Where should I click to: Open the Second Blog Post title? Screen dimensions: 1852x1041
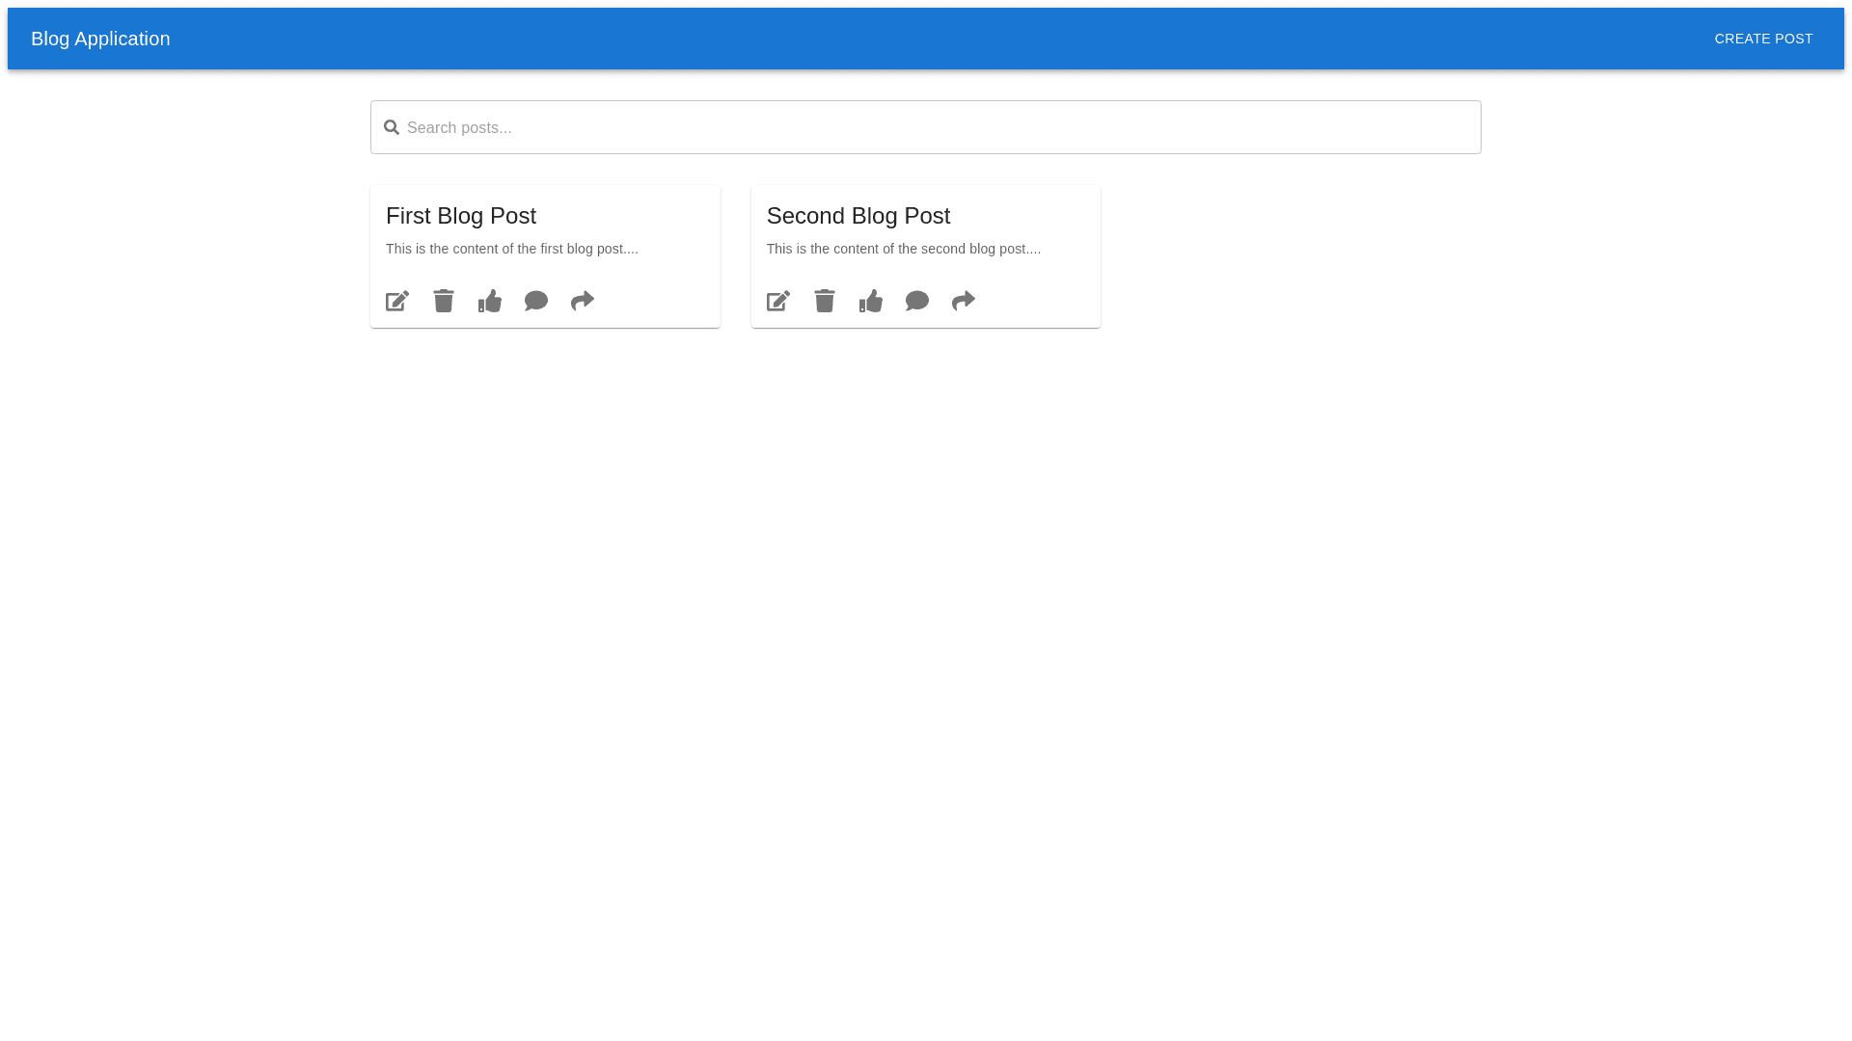click(x=858, y=216)
